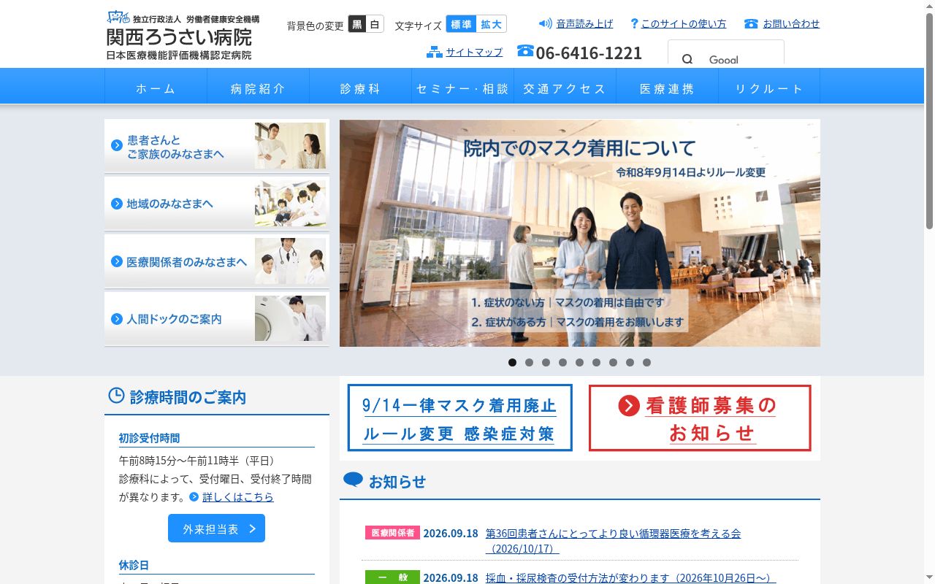Open news link 採血・採尿検査の受付方法が変わります
This screenshot has height=584, width=935.
630,577
